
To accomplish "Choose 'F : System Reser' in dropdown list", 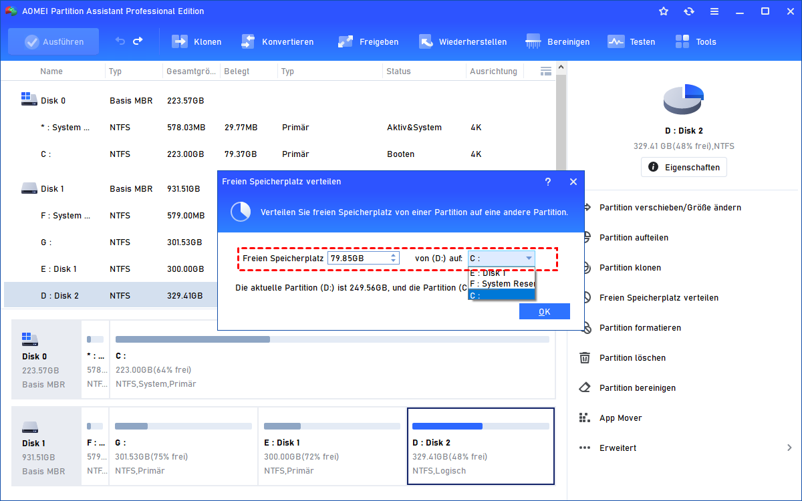I will (501, 284).
